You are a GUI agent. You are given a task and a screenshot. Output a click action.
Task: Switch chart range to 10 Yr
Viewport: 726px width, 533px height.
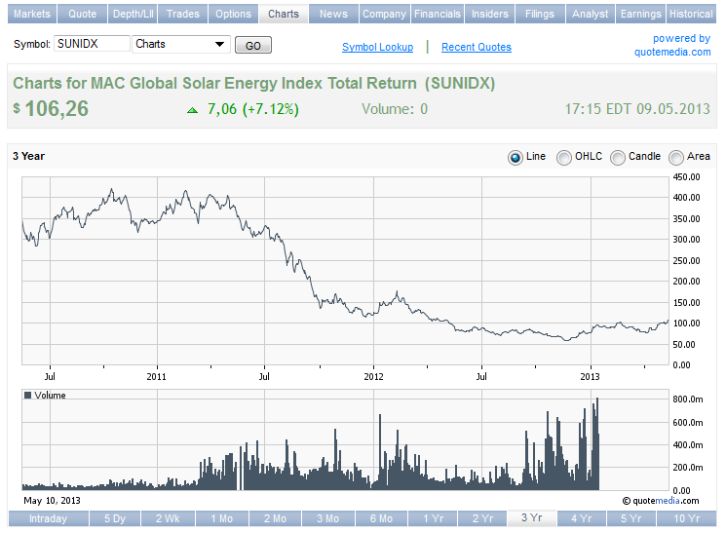click(x=687, y=518)
